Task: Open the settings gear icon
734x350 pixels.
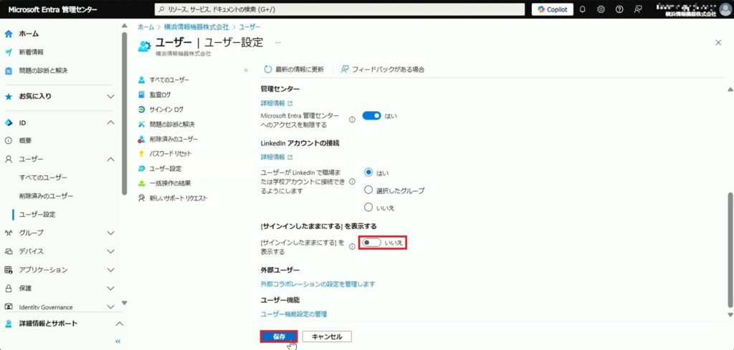Action: click(x=601, y=9)
